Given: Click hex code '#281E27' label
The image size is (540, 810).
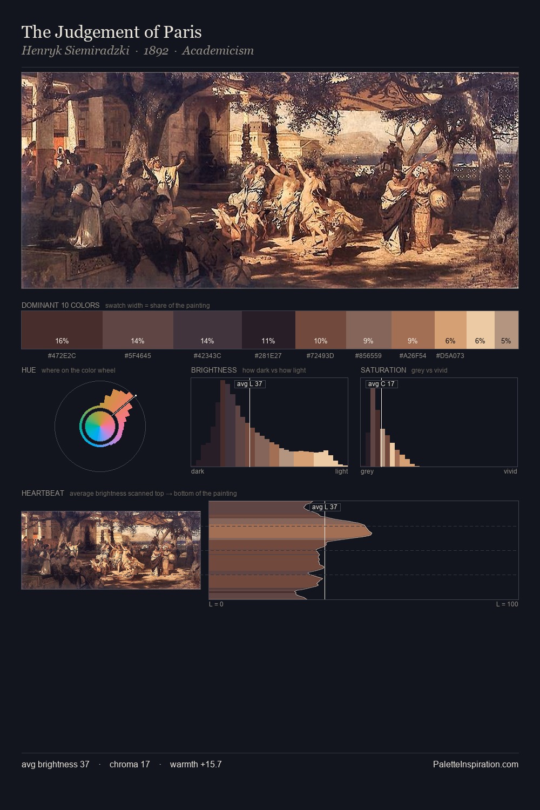Looking at the screenshot, I should tap(268, 356).
